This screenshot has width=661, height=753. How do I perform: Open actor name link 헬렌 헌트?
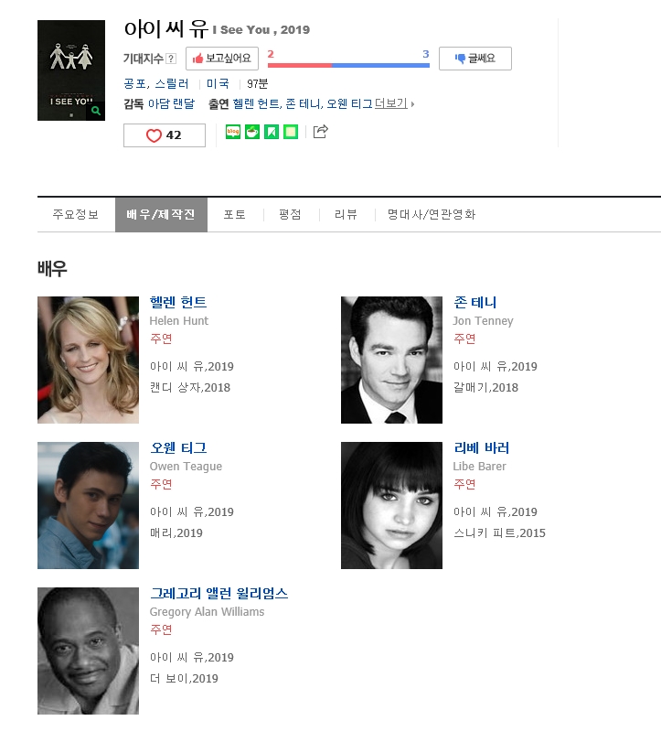[x=178, y=302]
